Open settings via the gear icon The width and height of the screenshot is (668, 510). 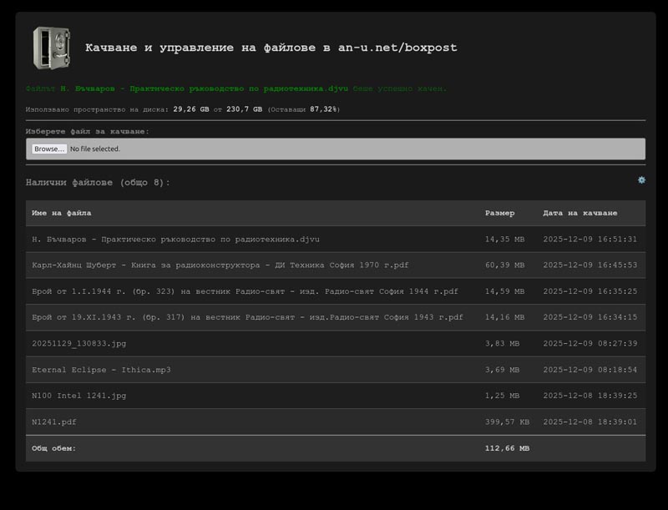tap(641, 180)
